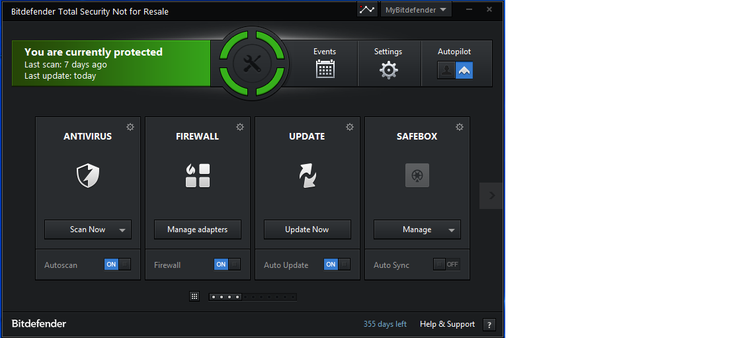Toggle the Auto Sync switch
The height and width of the screenshot is (338, 740).
point(446,265)
